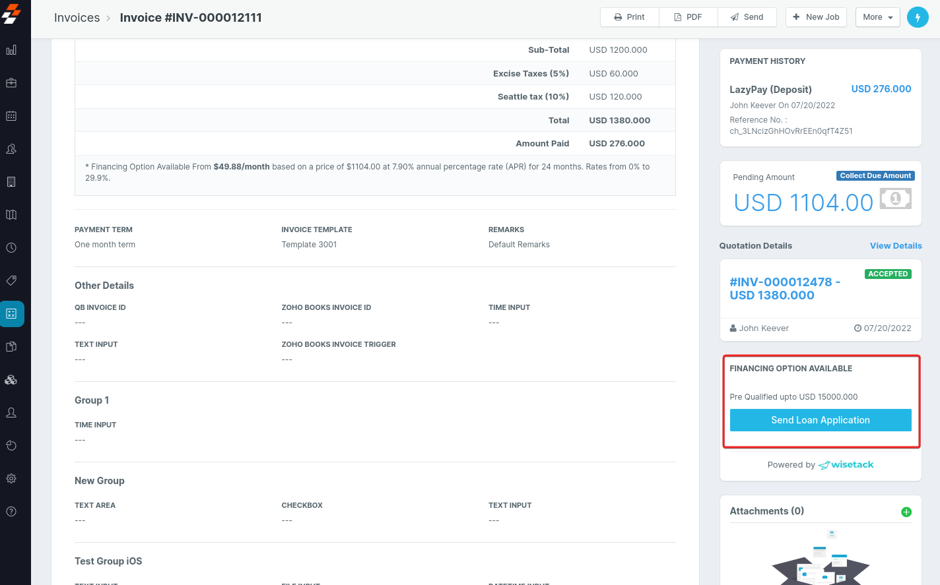Open View Details for quotation
The width and height of the screenshot is (940, 585).
[895, 246]
